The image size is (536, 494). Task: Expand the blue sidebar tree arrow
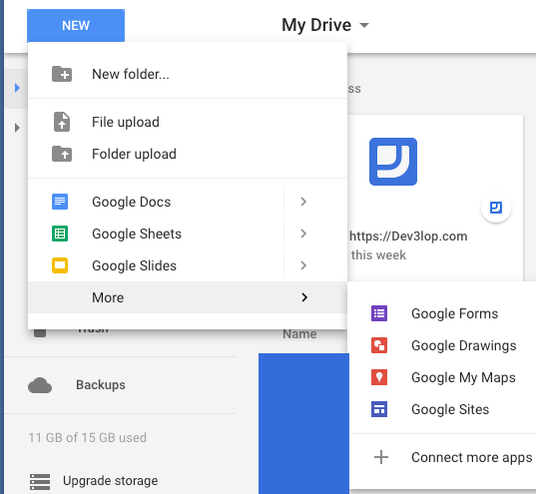tap(17, 88)
